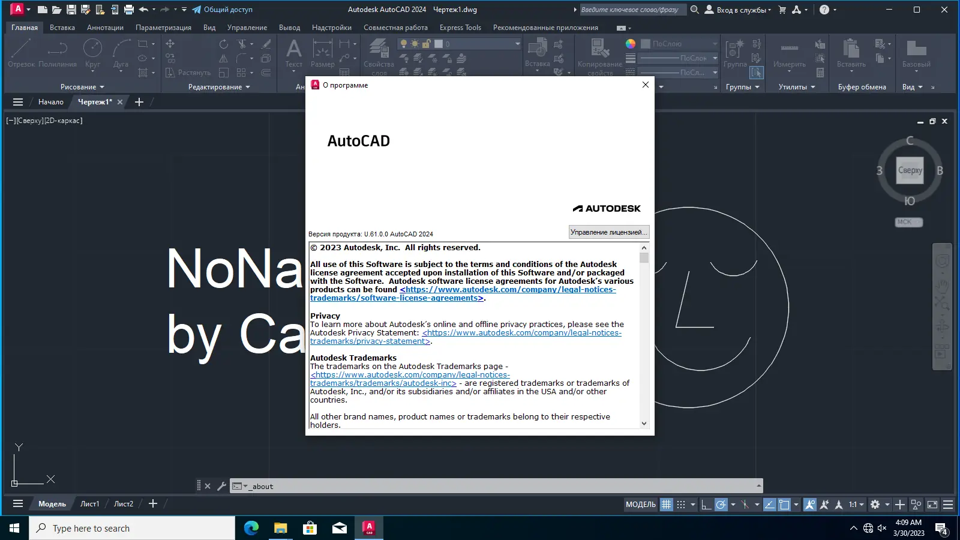Click the keyword search input field

632,10
